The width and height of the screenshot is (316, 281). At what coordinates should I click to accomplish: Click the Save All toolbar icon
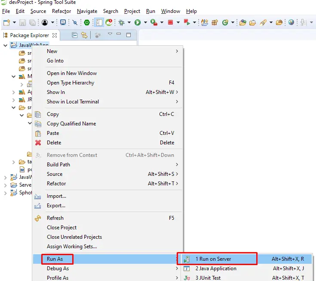point(32,22)
